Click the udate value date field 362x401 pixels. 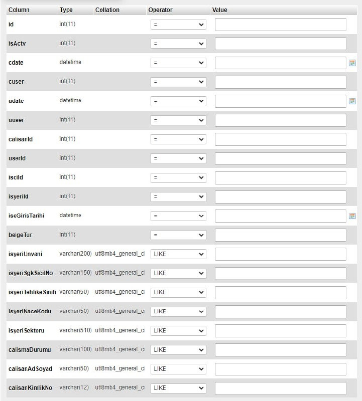tap(280, 101)
